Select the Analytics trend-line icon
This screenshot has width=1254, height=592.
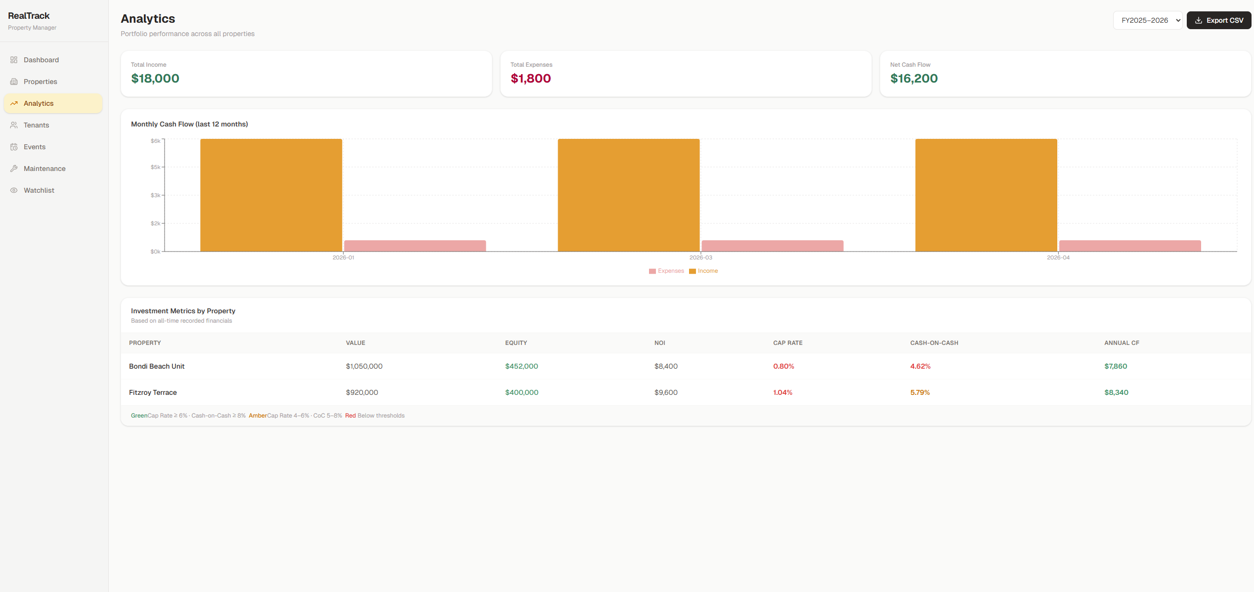click(14, 103)
